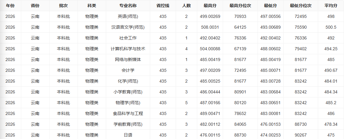Click the 省控线 column header

[x=163, y=6]
